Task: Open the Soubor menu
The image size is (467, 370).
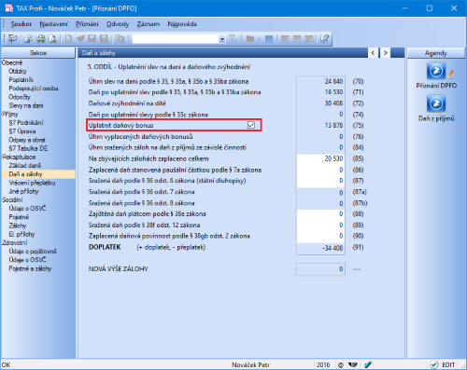Action: [x=21, y=24]
